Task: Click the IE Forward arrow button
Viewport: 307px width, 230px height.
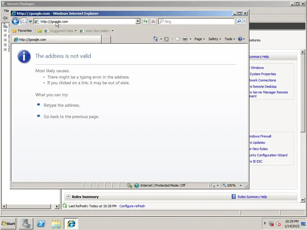Action: click(x=24, y=21)
